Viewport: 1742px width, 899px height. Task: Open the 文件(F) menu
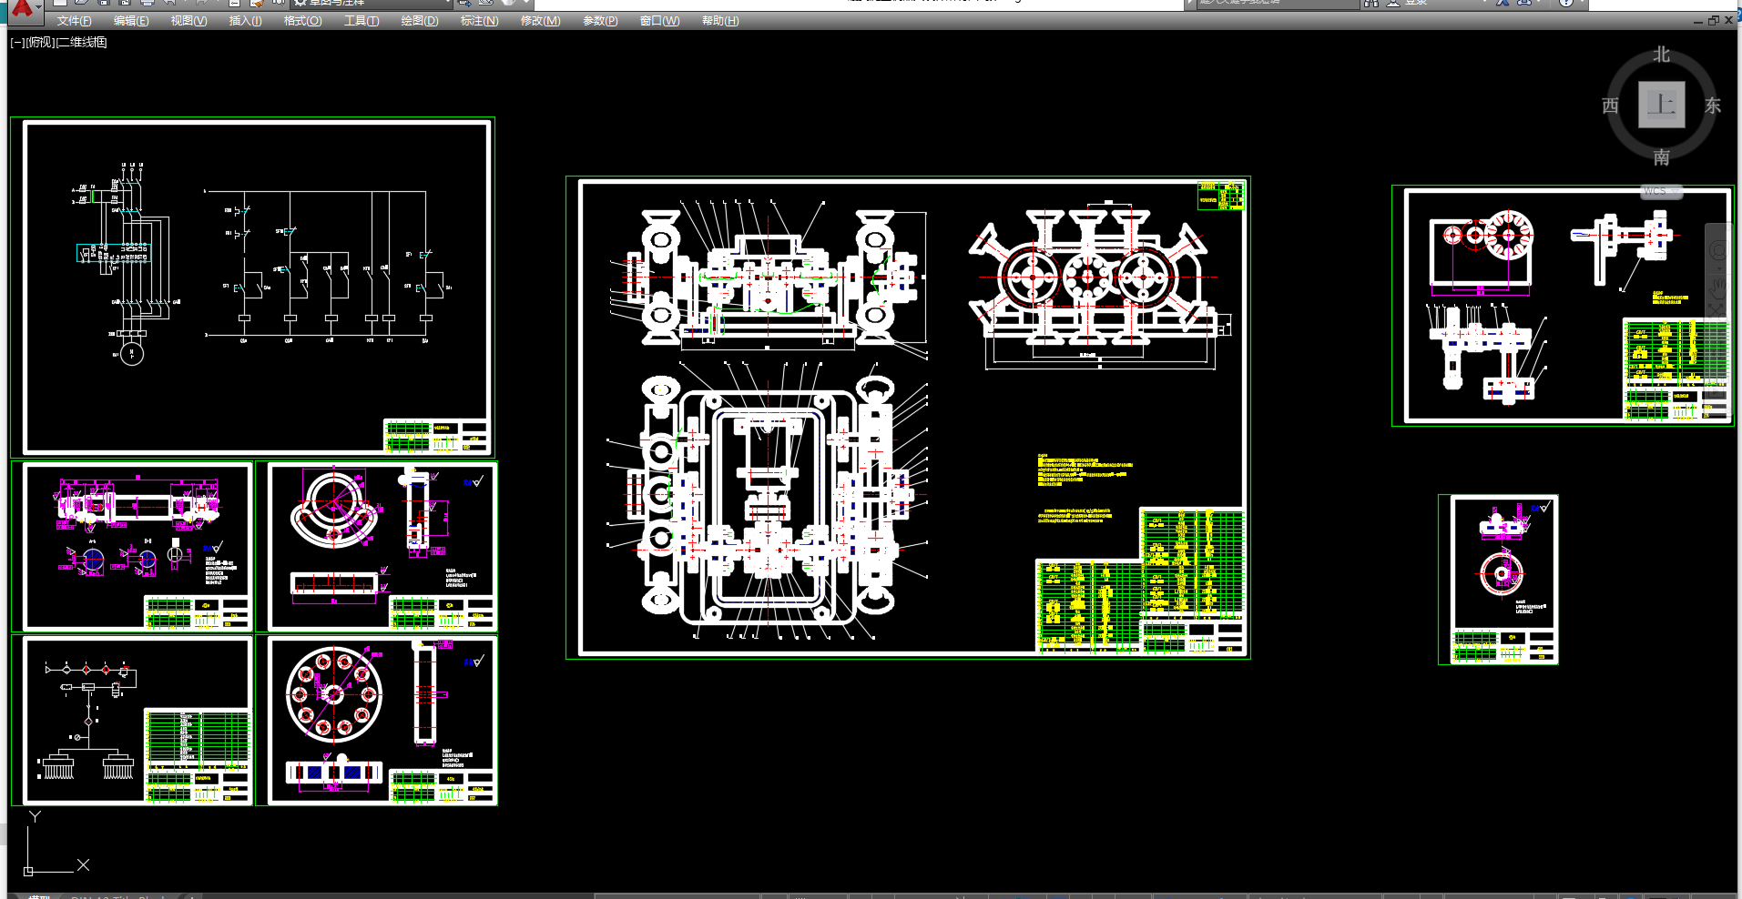coord(74,21)
